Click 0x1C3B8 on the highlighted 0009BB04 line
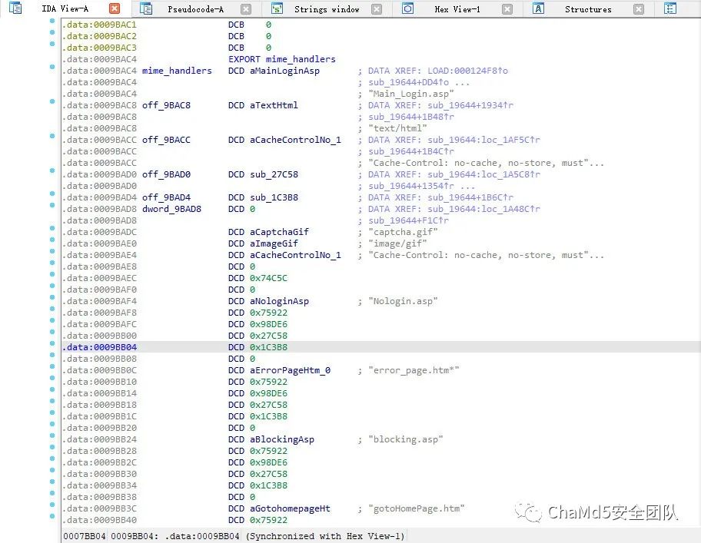The image size is (701, 543). (268, 347)
